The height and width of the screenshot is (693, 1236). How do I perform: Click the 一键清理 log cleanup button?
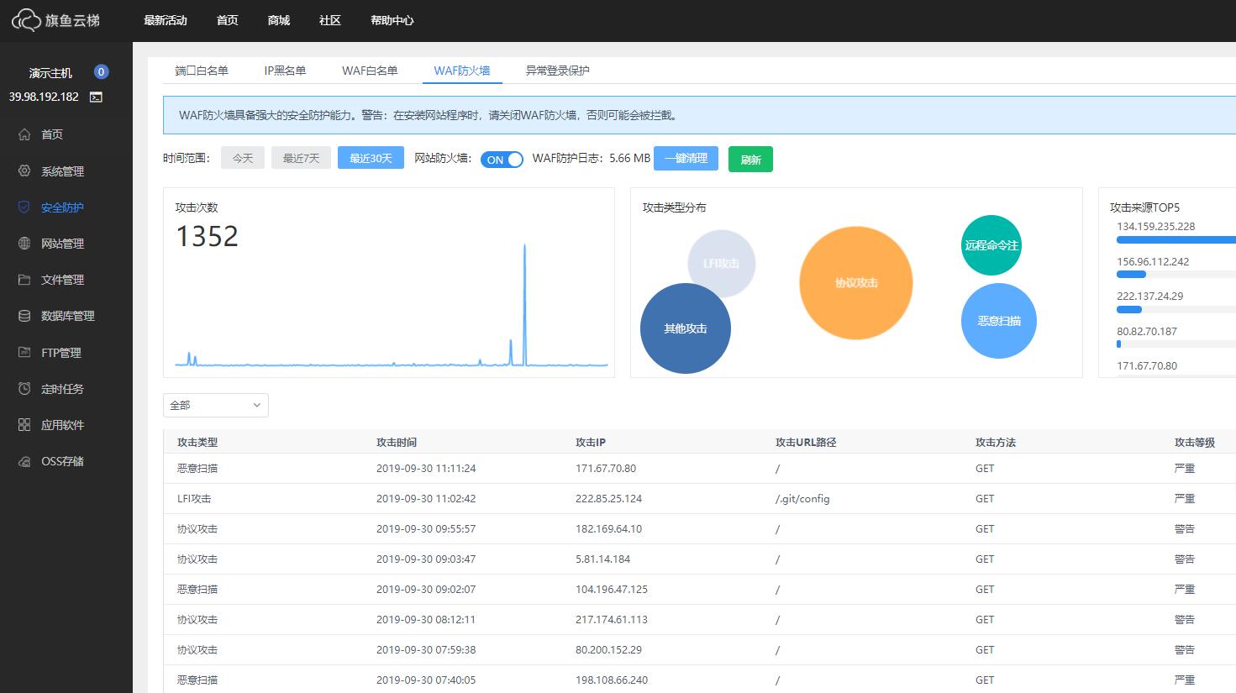(x=686, y=158)
